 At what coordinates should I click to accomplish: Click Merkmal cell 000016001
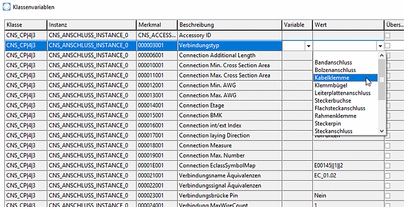[157, 126]
